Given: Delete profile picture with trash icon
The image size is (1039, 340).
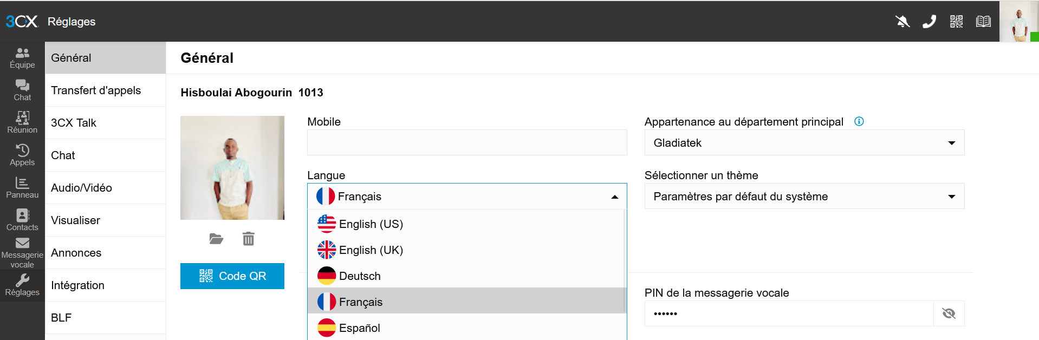Looking at the screenshot, I should (x=249, y=239).
